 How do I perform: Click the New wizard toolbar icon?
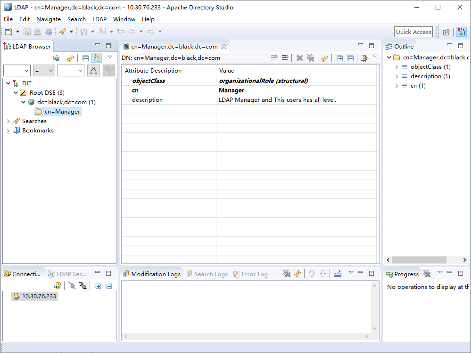coord(8,32)
